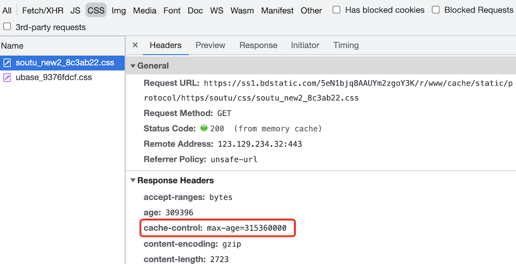The width and height of the screenshot is (516, 264).
Task: Switch to the Preview tab
Action: tap(210, 45)
